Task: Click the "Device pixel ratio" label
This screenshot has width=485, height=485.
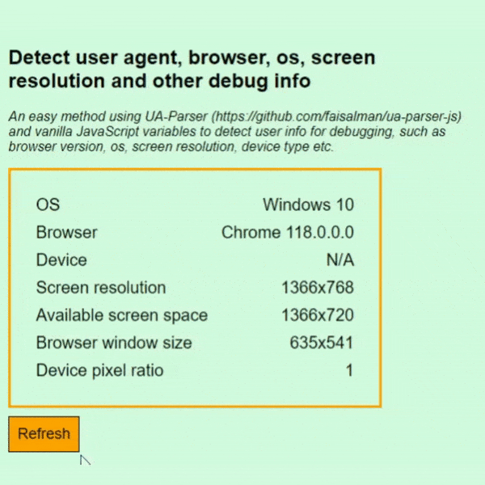Action: pos(100,370)
